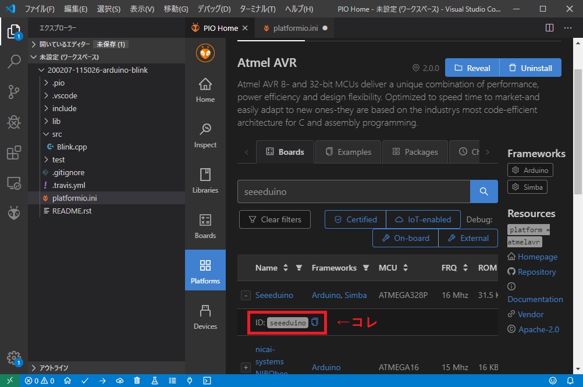Toggle the External debug filter
This screenshot has width=583, height=387.
click(x=468, y=238)
